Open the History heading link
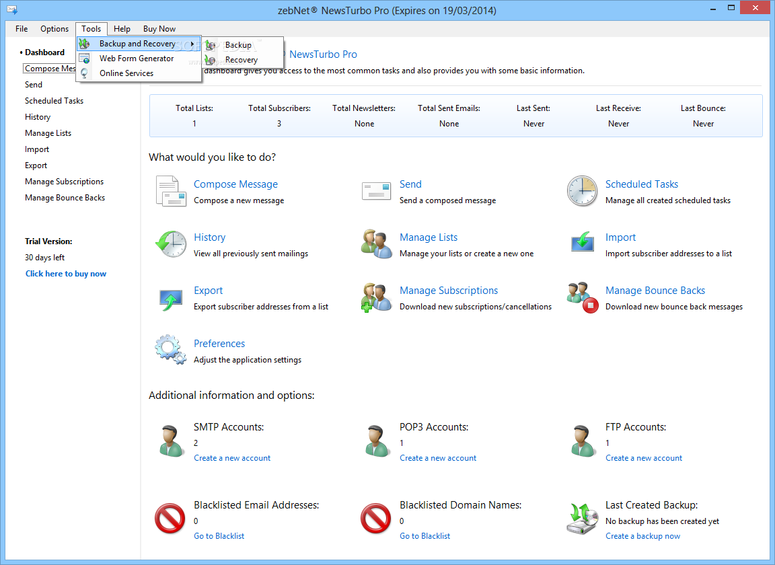 click(x=210, y=237)
